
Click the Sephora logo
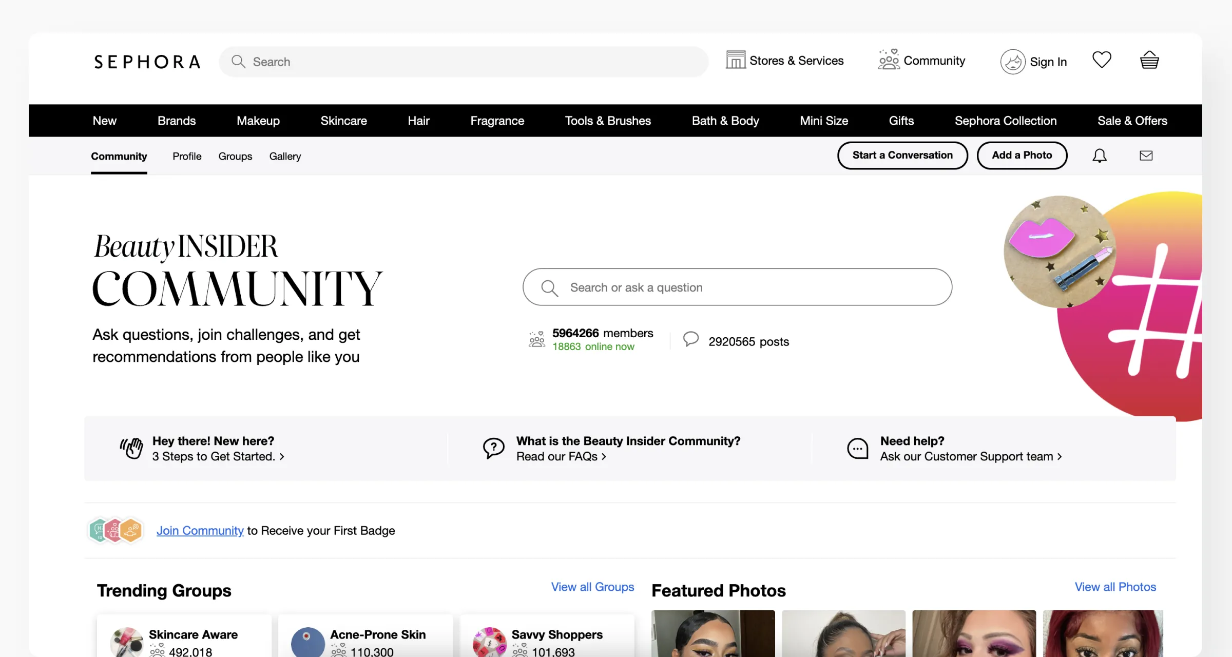[x=147, y=62]
